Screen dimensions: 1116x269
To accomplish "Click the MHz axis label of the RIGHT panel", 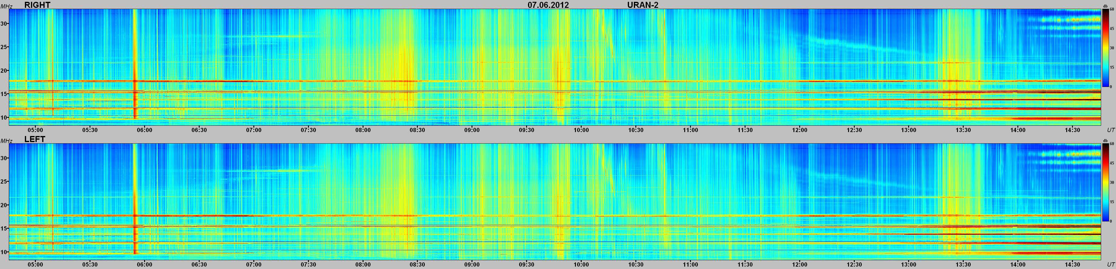I will pyautogui.click(x=6, y=6).
